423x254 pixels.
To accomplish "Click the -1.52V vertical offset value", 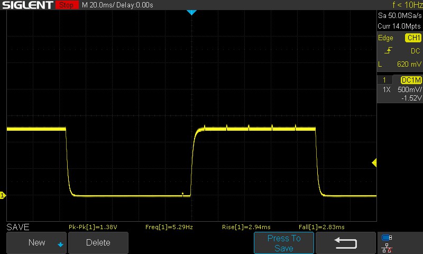I will pos(411,98).
